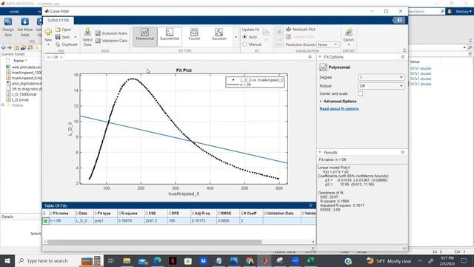This screenshot has height=267, width=474.
Task: Toggle the h = 0ft fit status checkmark
Action: coord(45,221)
